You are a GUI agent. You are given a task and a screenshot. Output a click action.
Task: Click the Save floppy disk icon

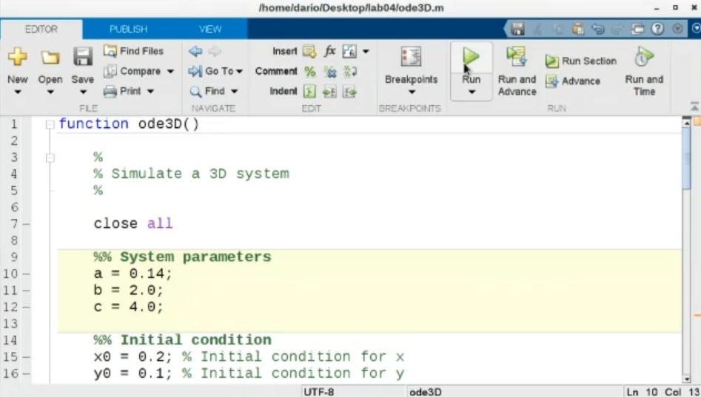coord(82,58)
